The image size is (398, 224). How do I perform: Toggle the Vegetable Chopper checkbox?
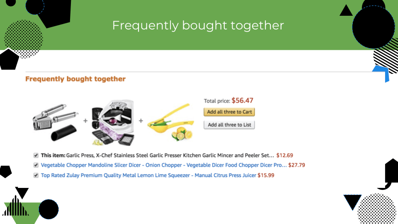[x=36, y=166]
